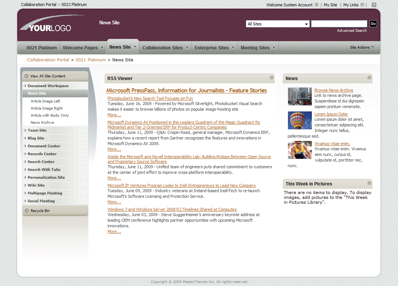Click the hot air balloon thumbnail
The width and height of the screenshot is (398, 286).
(300, 120)
